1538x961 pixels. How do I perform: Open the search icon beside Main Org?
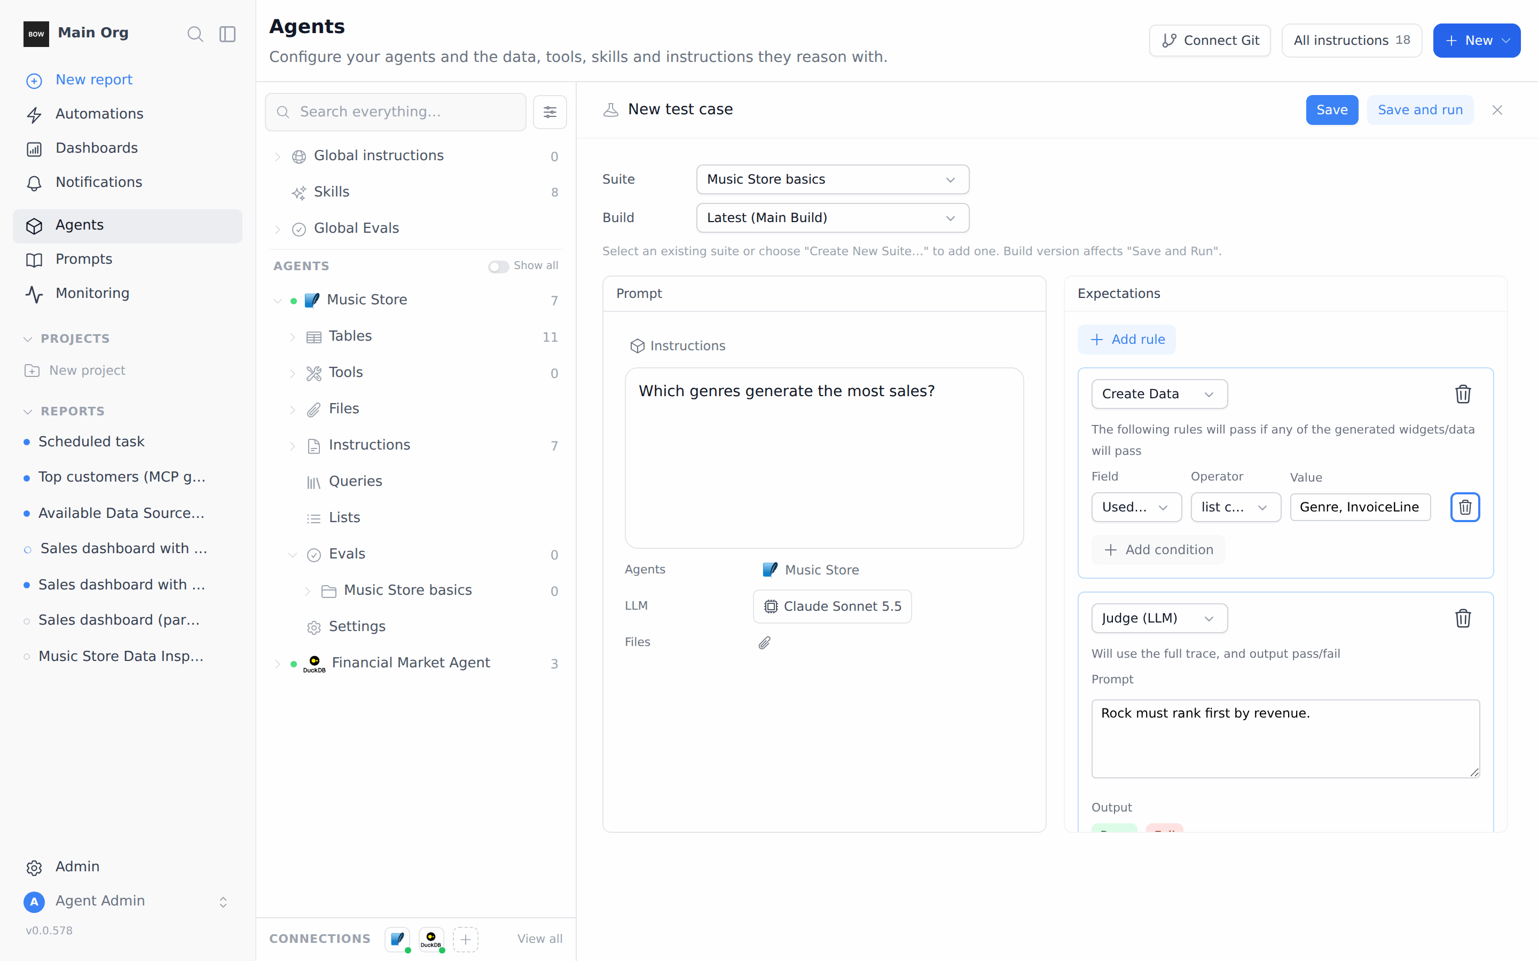click(x=195, y=34)
